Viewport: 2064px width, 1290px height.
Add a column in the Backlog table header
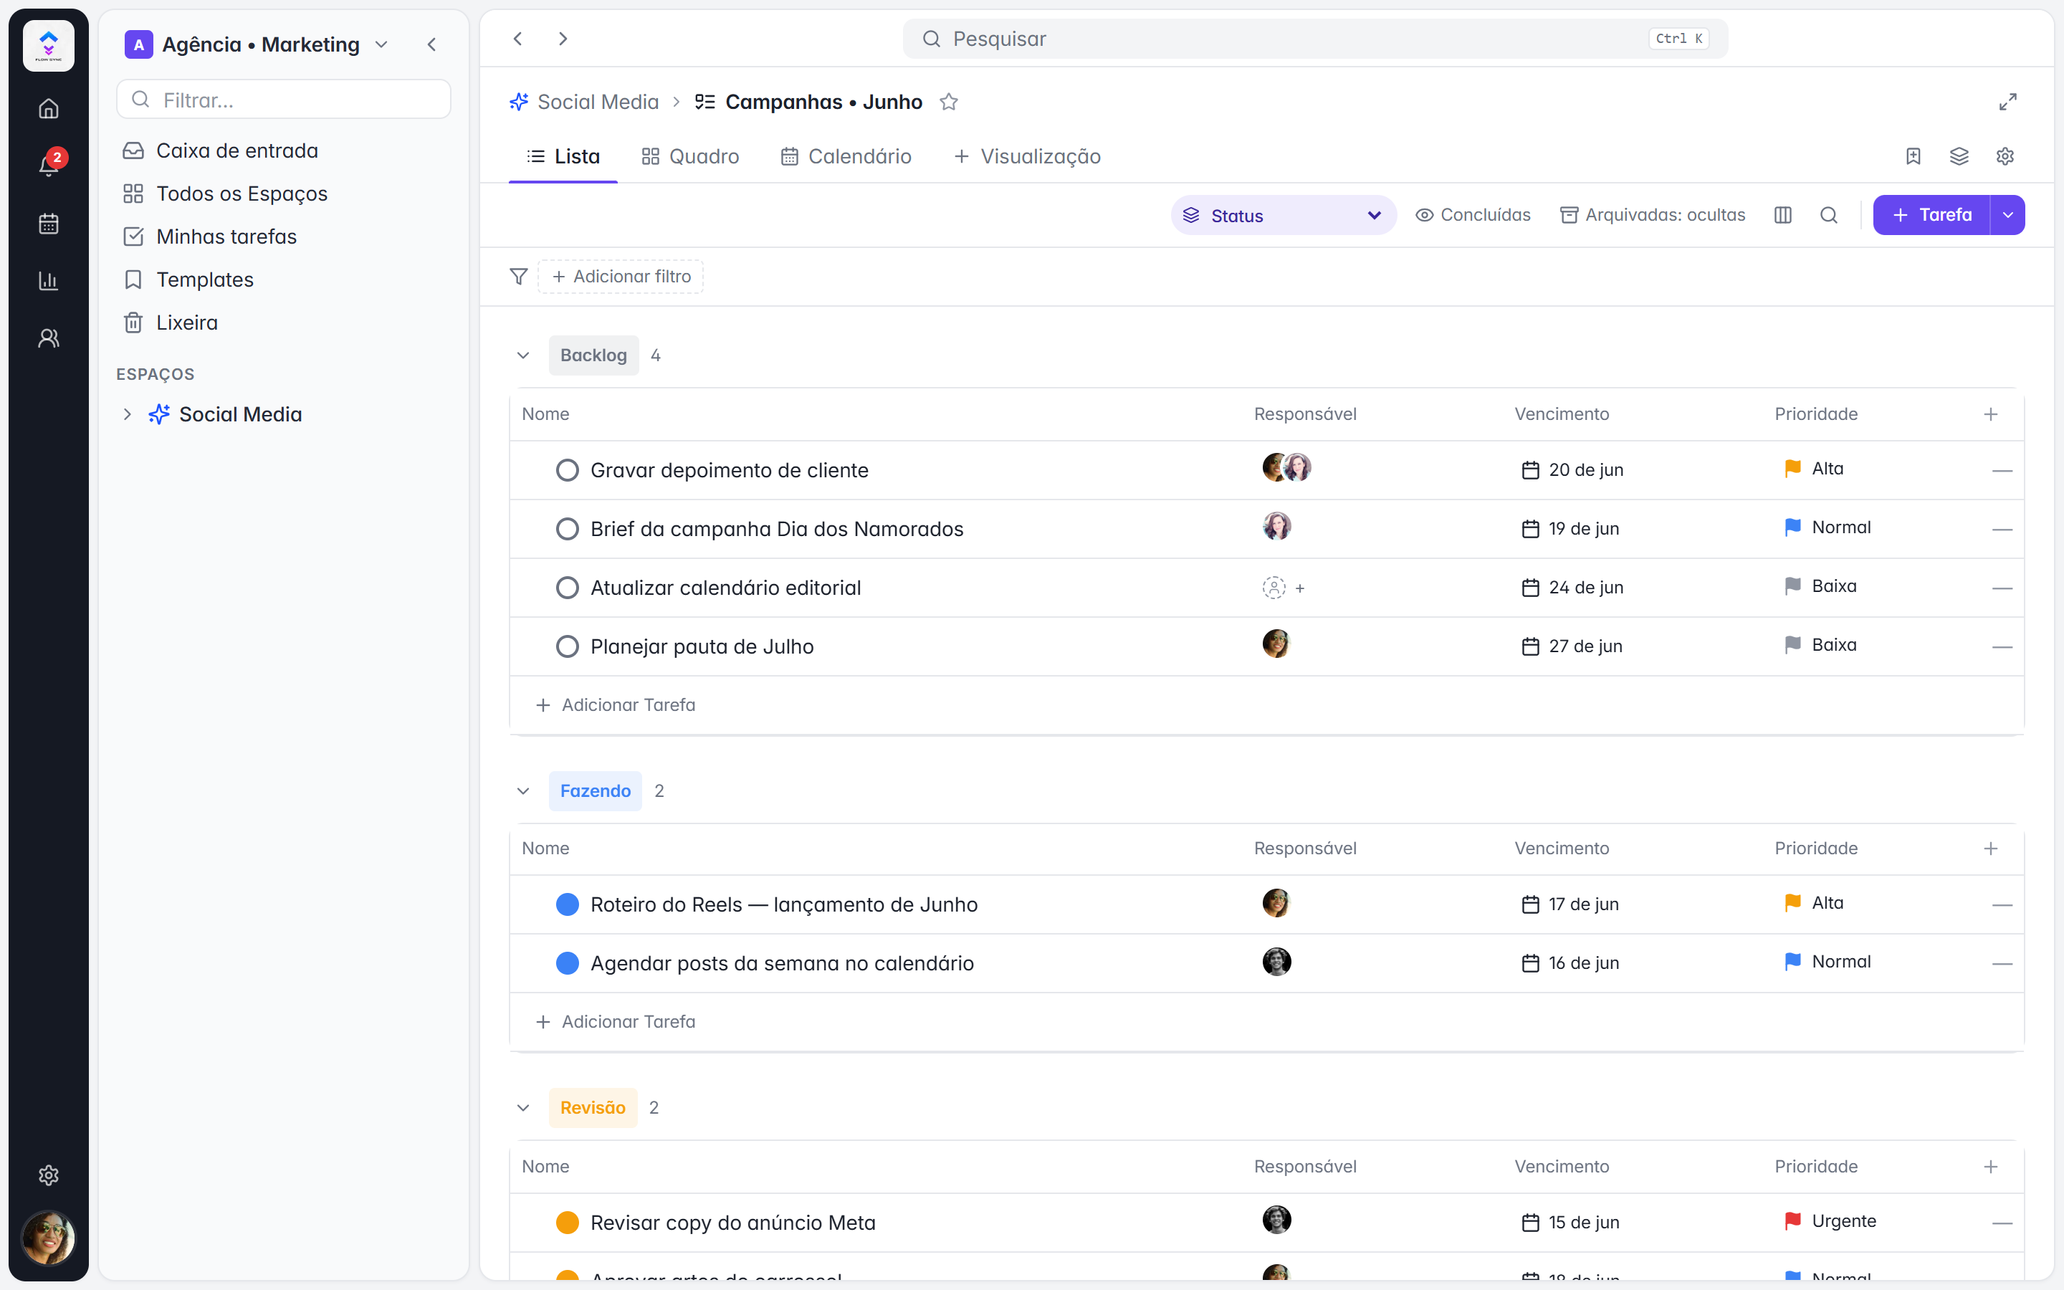click(1991, 414)
